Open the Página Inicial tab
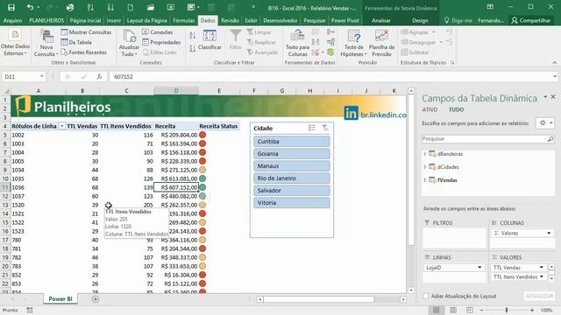 tap(85, 20)
